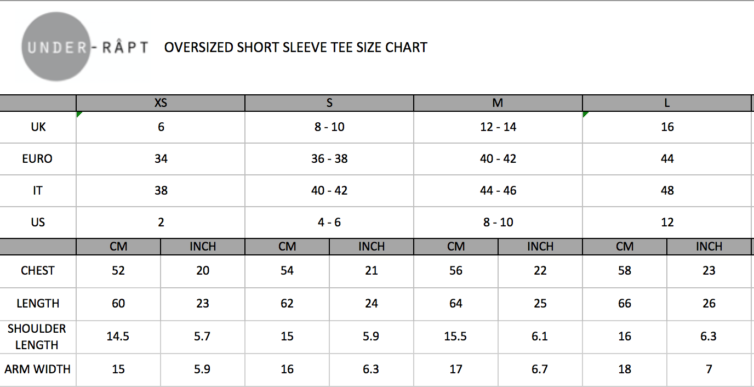Select the IT size 40 - 42 cell
The image size is (754, 387).
pos(329,191)
